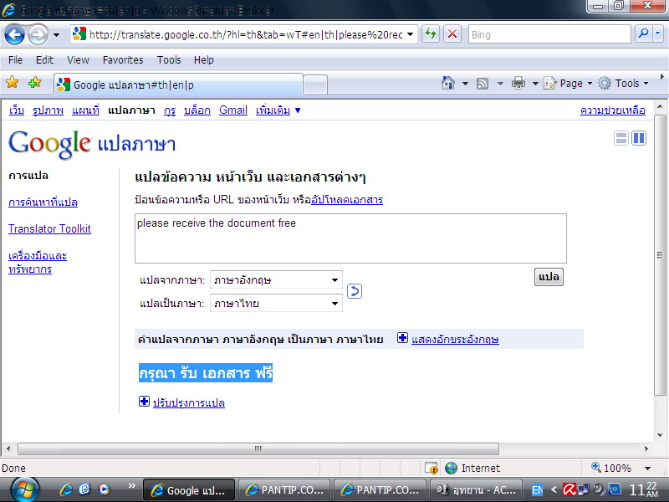
Task: Click the RSS feeds icon
Action: 483,83
